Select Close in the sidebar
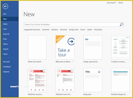The height and width of the screenshot is (98, 133). coord(5,54)
